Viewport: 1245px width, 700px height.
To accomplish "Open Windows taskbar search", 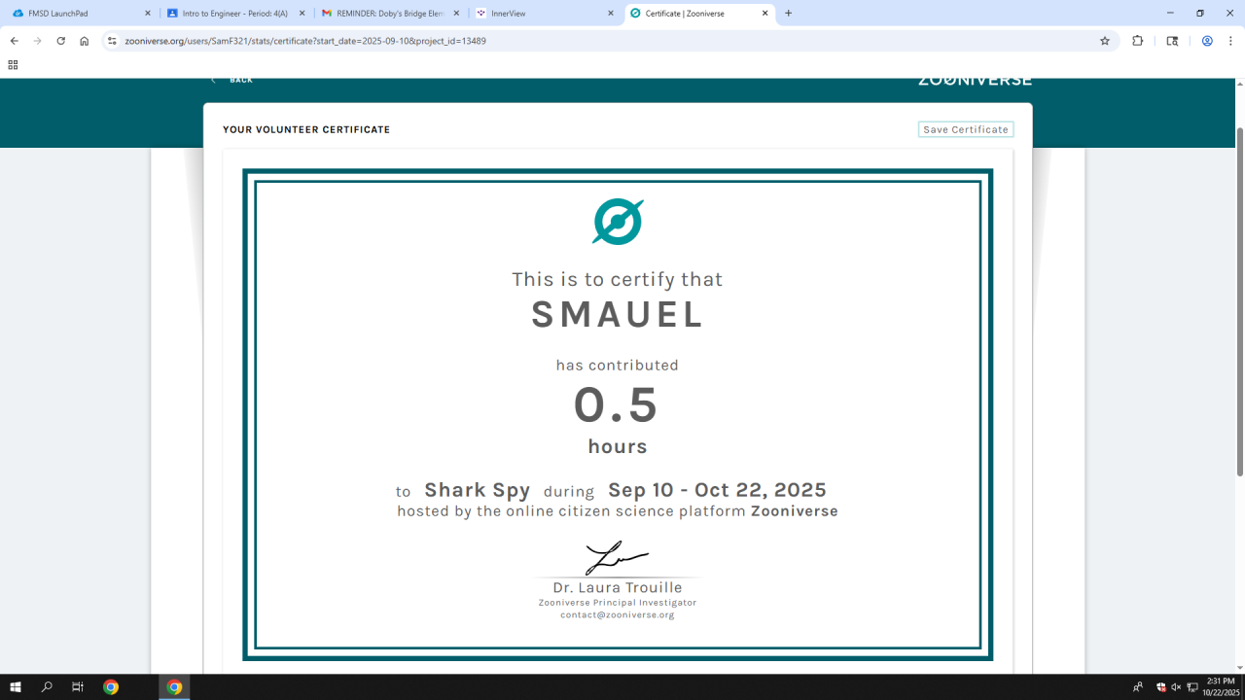I will [x=47, y=687].
